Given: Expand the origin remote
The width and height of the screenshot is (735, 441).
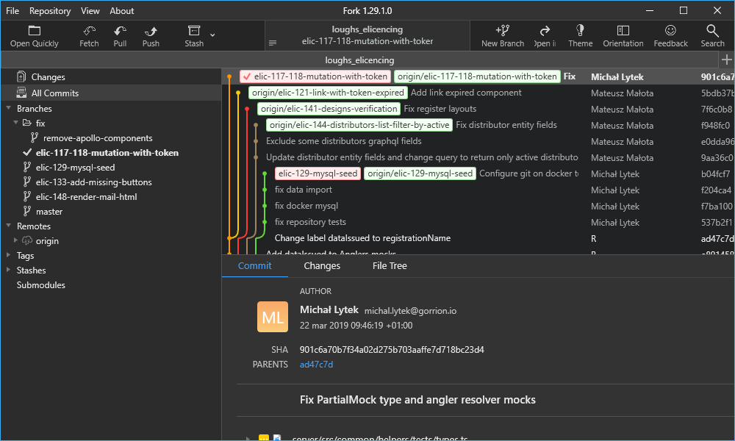Looking at the screenshot, I should coord(14,240).
